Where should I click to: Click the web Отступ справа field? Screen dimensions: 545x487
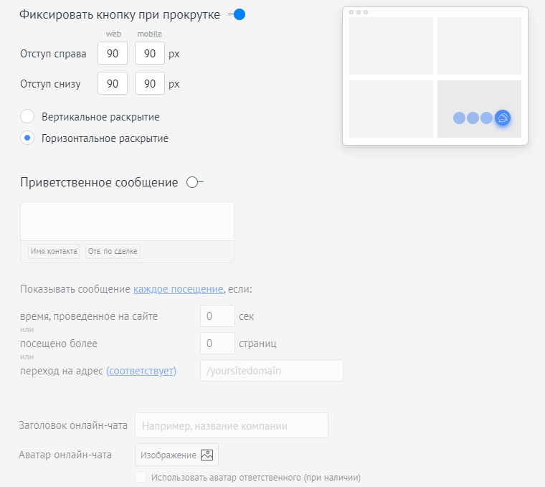click(x=113, y=54)
